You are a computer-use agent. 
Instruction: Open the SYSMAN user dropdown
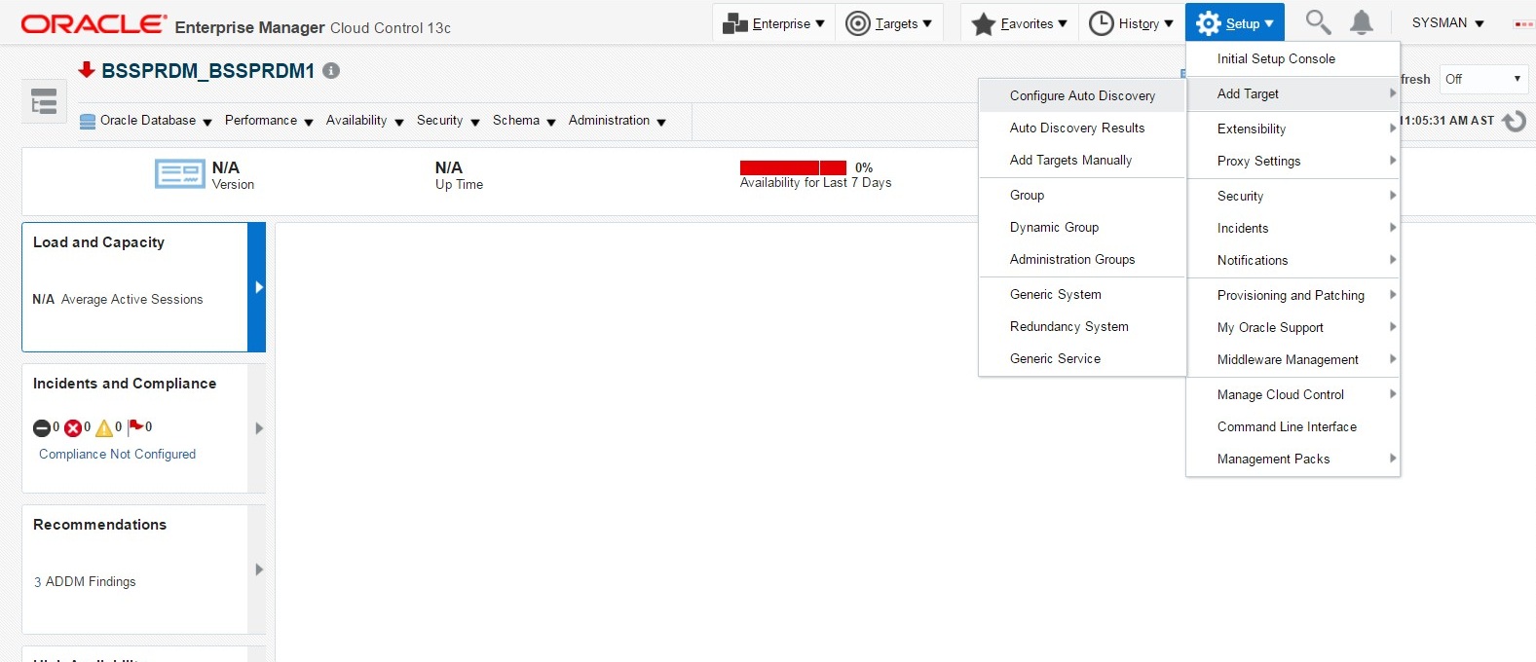coord(1448,23)
